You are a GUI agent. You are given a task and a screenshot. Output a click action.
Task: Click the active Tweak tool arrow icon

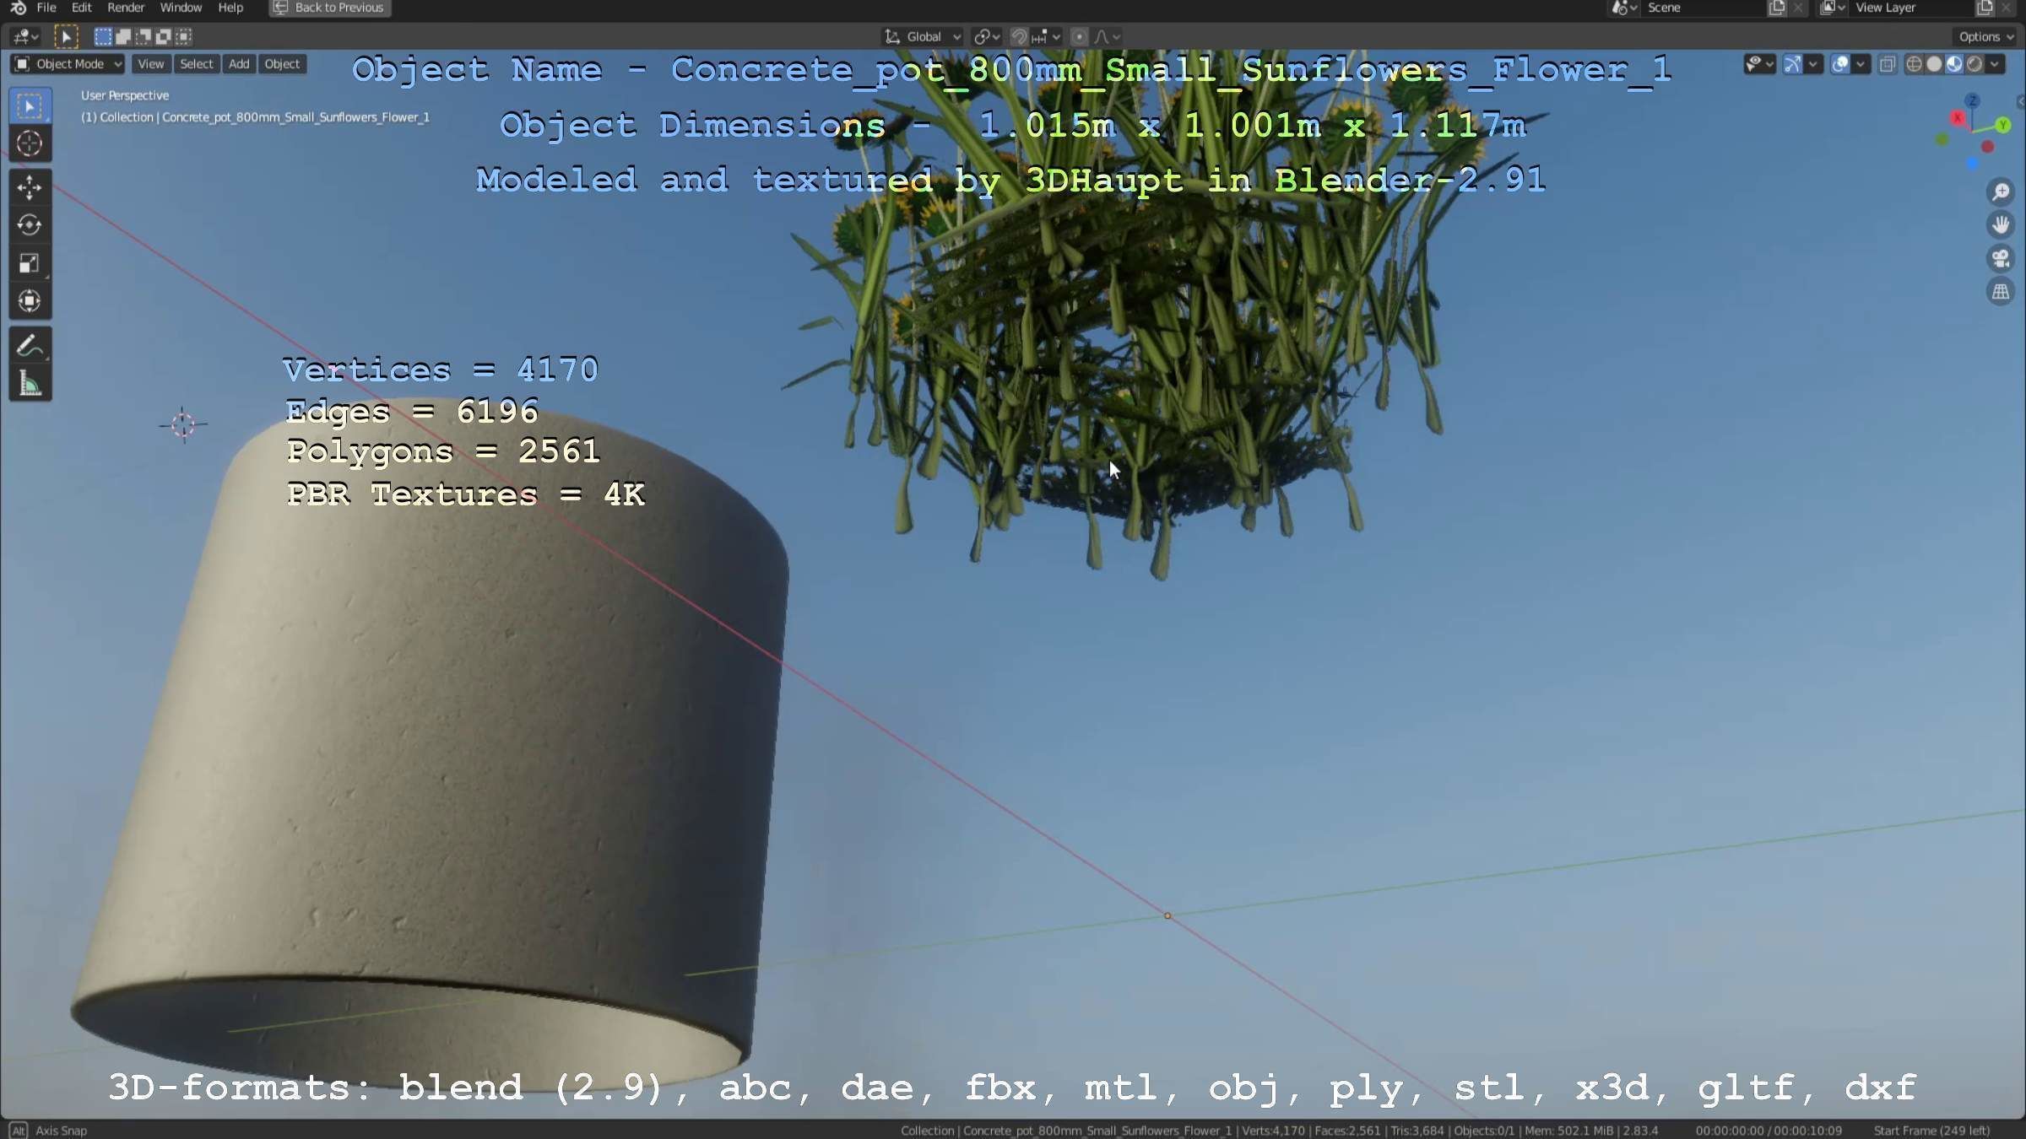point(66,36)
